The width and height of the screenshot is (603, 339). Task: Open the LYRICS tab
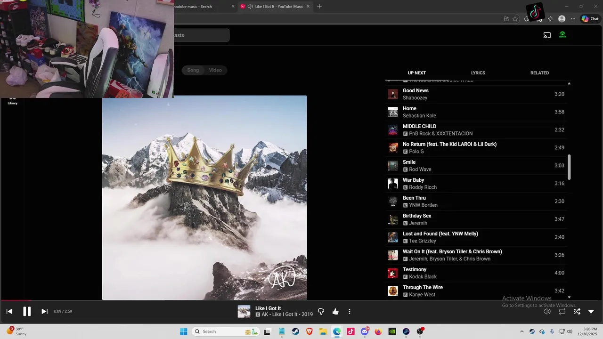pyautogui.click(x=478, y=73)
